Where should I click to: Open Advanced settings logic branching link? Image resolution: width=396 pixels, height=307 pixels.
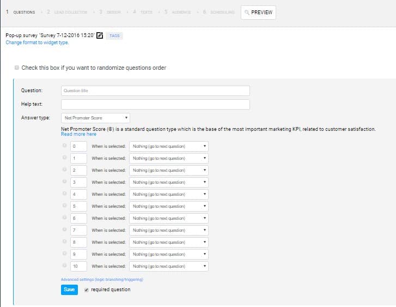pos(102,279)
